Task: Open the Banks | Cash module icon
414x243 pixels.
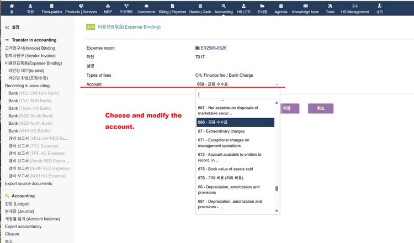Action: tap(200, 6)
